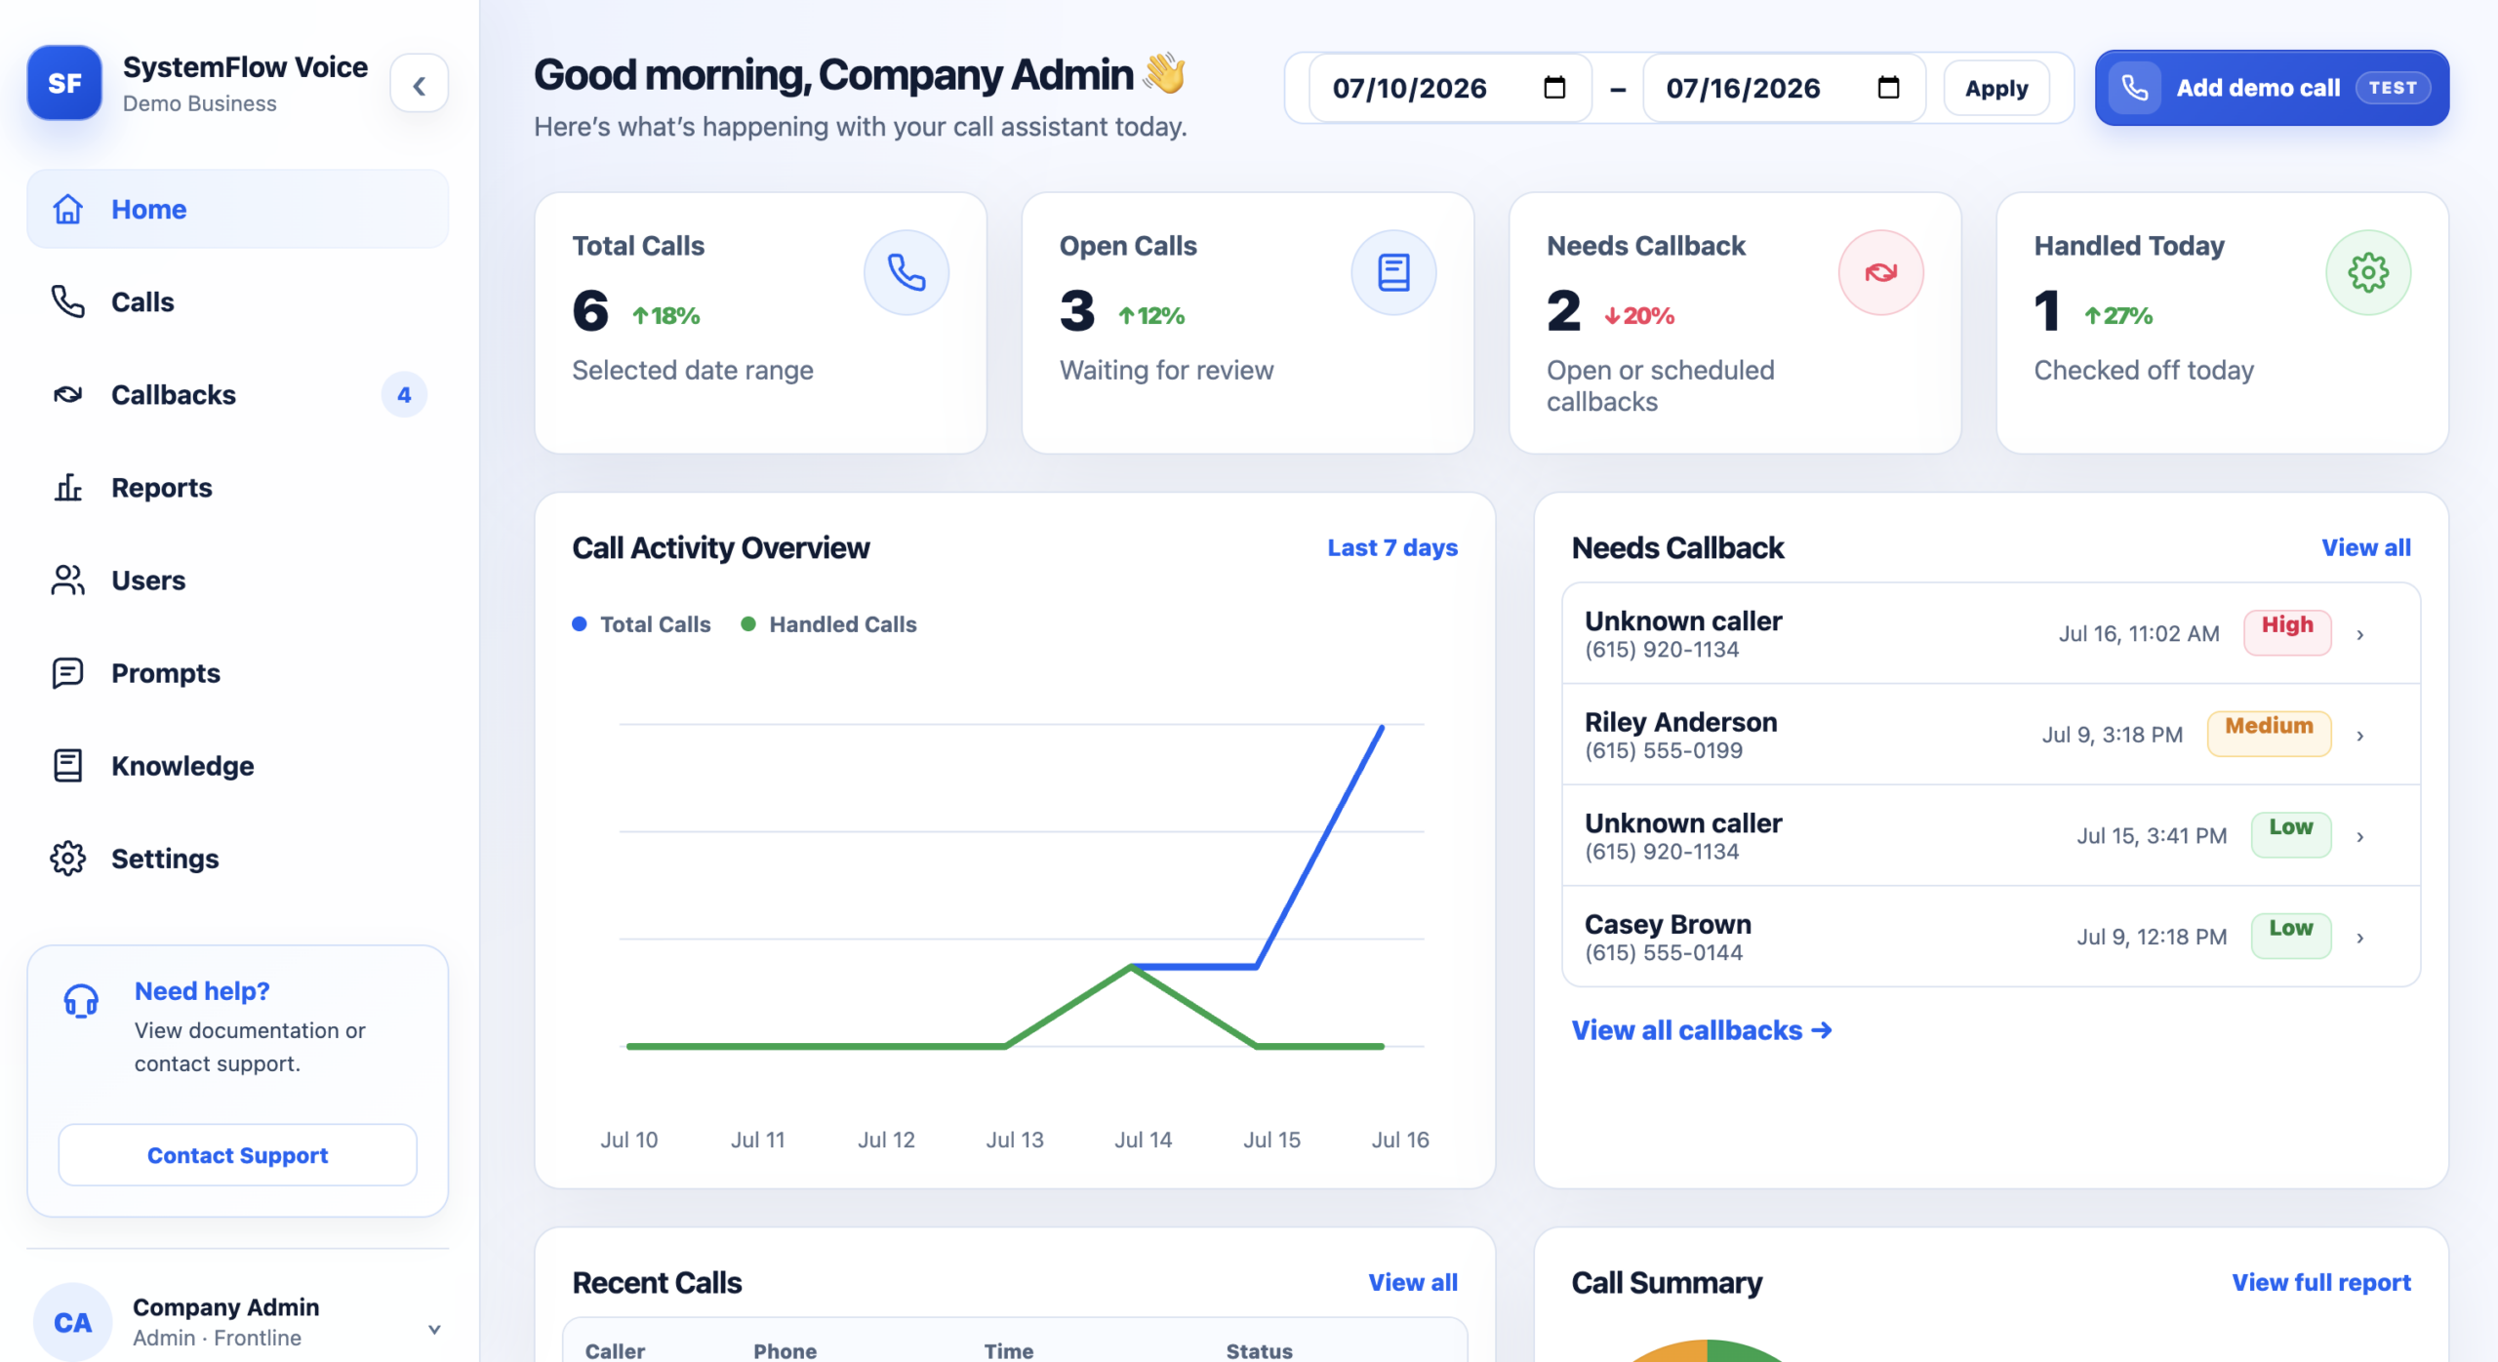The height and width of the screenshot is (1362, 2498).
Task: Click the SF SystemFlow logo badge
Action: (x=64, y=83)
